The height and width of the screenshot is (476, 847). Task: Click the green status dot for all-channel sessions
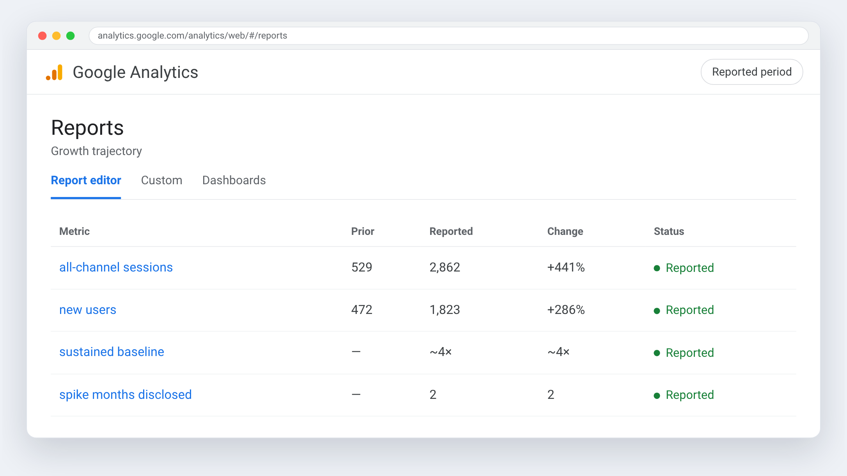[657, 268]
